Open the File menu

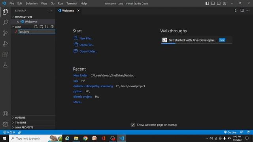pos(11,4)
